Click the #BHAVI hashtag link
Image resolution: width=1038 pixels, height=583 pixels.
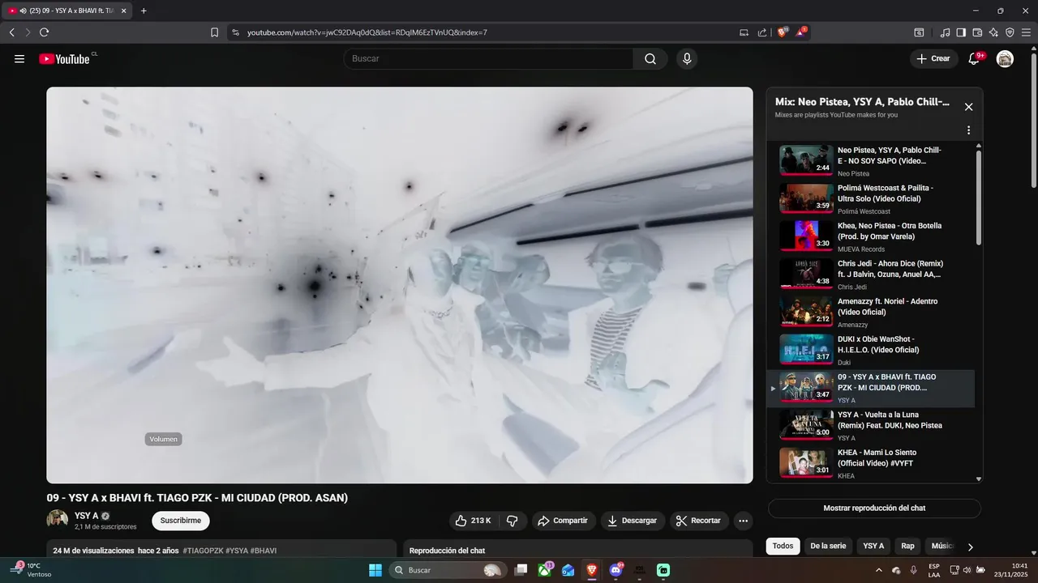pos(264,551)
